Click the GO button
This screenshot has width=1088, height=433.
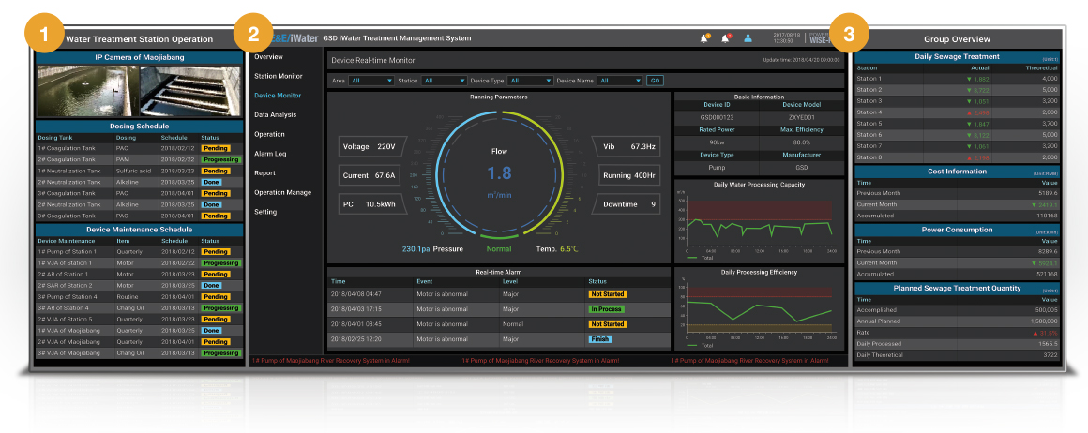(x=655, y=81)
